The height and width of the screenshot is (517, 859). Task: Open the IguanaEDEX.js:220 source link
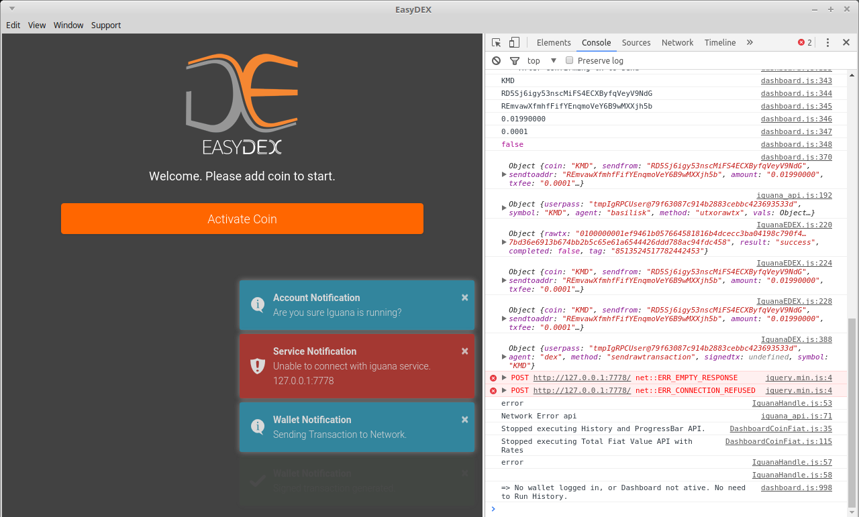coord(795,225)
